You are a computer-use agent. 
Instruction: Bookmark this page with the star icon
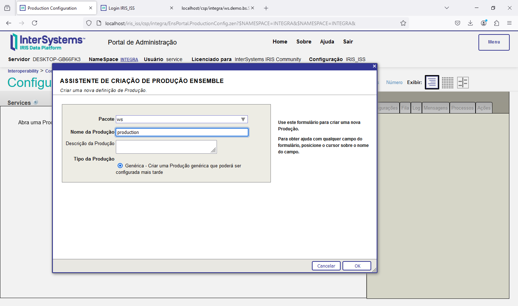tap(403, 23)
